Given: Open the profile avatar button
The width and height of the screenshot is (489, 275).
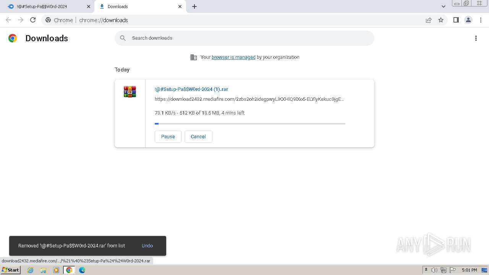Looking at the screenshot, I should (x=468, y=20).
